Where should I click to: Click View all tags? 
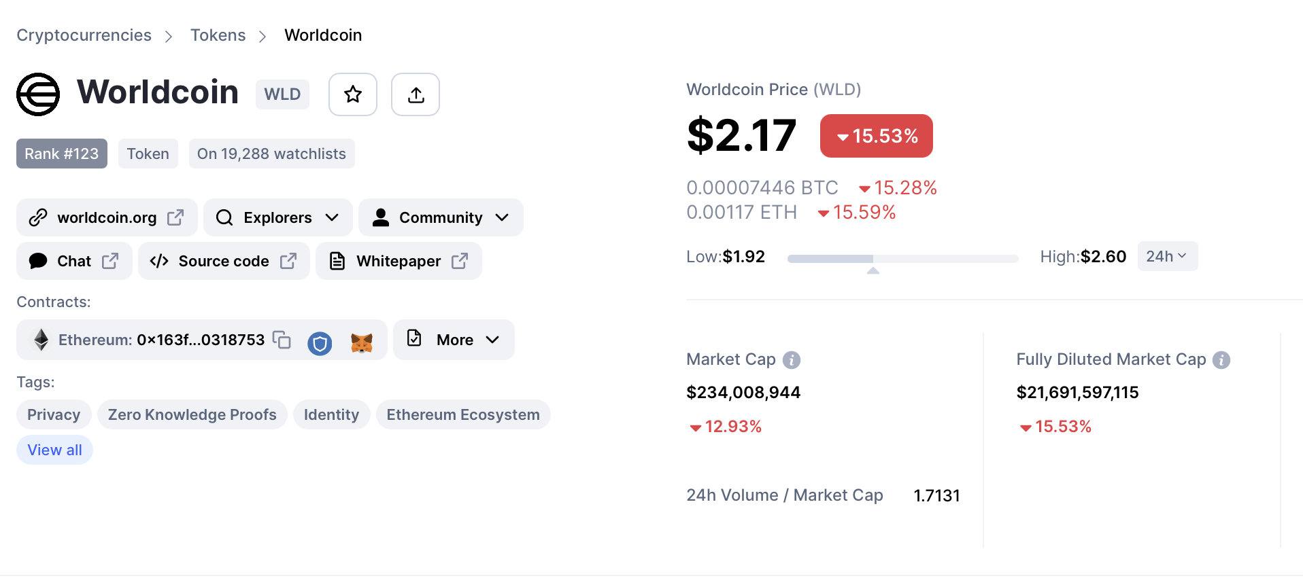(54, 450)
